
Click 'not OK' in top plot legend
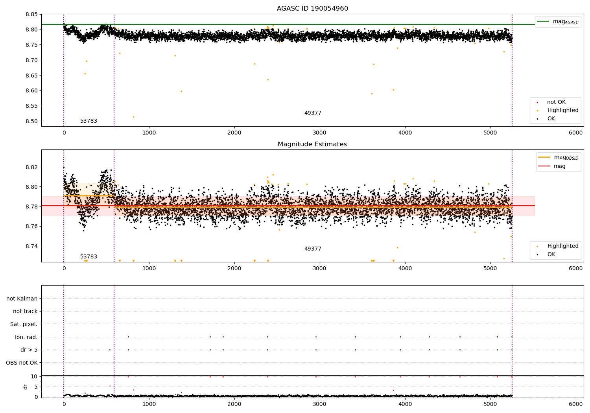click(x=556, y=102)
